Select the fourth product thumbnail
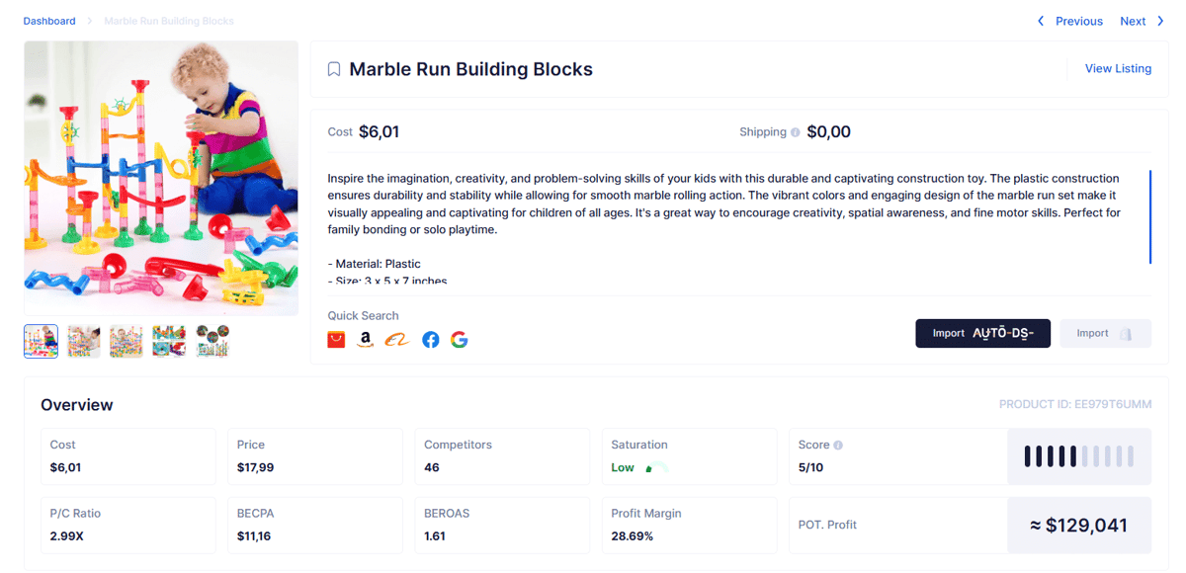Screen dimensions: 1186x573 169,341
